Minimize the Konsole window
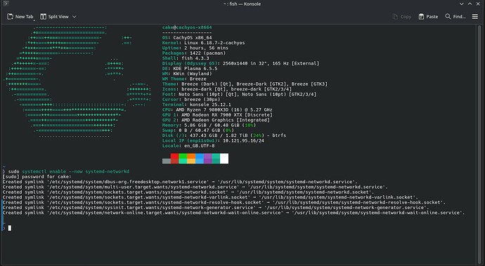Image resolution: width=485 pixels, height=266 pixels. click(462, 4)
